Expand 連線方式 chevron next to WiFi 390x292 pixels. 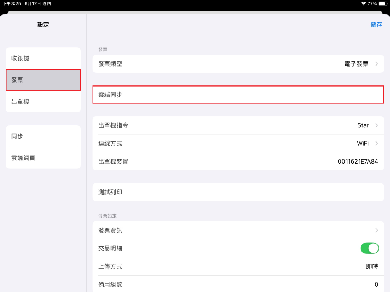377,143
